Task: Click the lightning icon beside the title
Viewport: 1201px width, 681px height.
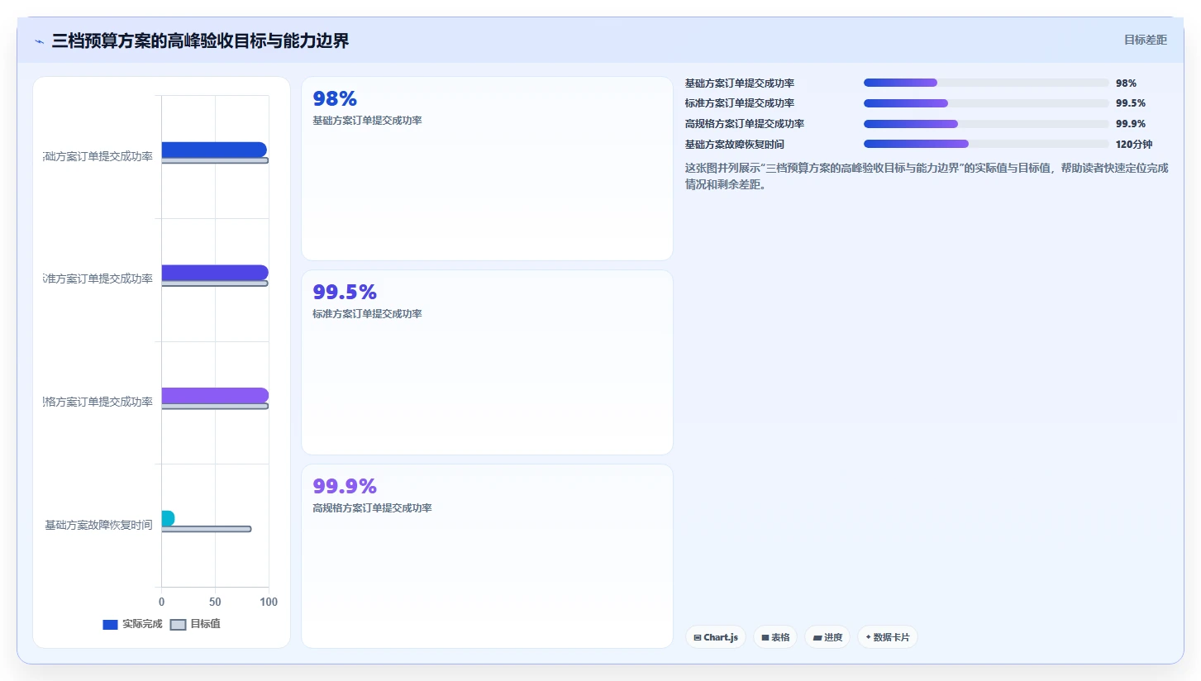Action: [39, 41]
